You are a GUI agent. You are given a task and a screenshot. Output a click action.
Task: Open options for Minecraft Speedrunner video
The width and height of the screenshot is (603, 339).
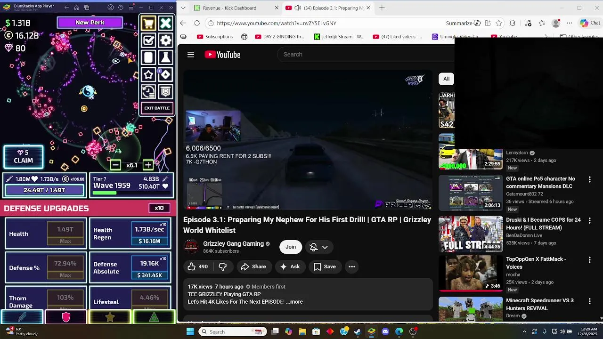589,301
